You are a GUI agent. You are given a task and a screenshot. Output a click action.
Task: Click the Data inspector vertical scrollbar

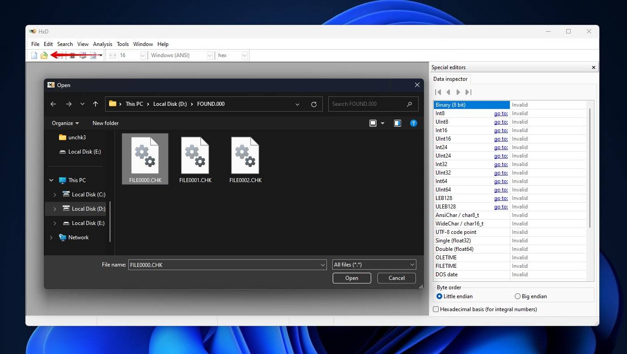(x=590, y=167)
